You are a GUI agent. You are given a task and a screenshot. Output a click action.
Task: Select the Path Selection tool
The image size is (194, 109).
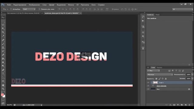coord(3,78)
